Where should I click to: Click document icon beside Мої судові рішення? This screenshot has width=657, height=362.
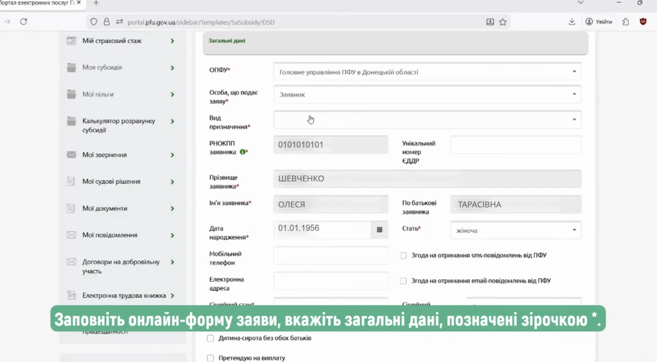71,181
